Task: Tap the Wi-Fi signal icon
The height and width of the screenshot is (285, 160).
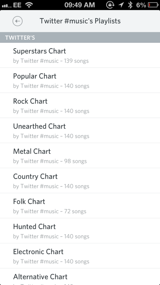Action: click(x=28, y=5)
